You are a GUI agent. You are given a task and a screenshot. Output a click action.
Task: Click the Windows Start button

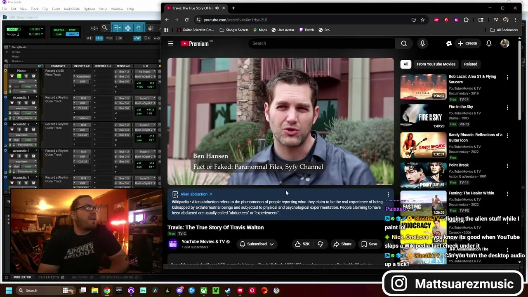9,290
